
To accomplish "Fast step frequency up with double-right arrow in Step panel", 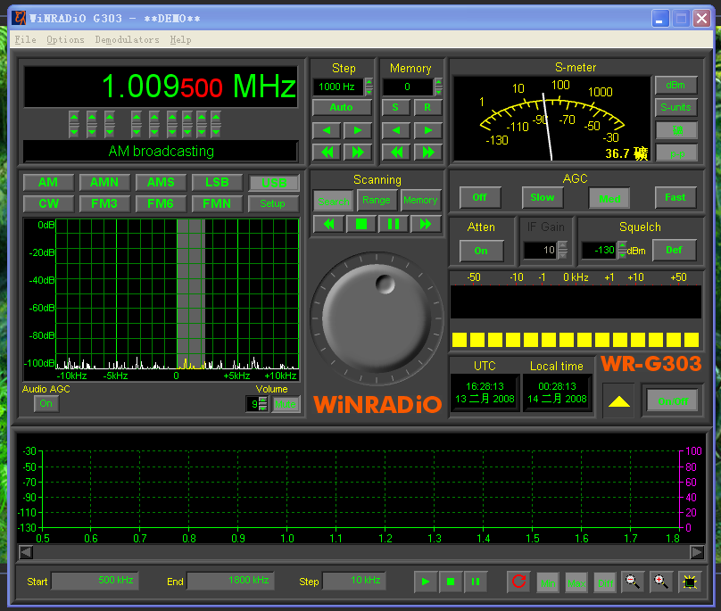I will (358, 153).
